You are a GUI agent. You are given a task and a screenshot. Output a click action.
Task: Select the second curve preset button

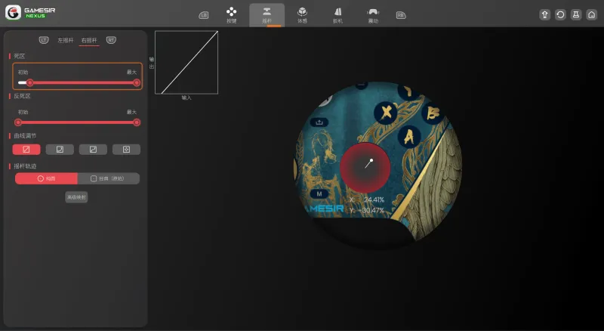coord(60,150)
